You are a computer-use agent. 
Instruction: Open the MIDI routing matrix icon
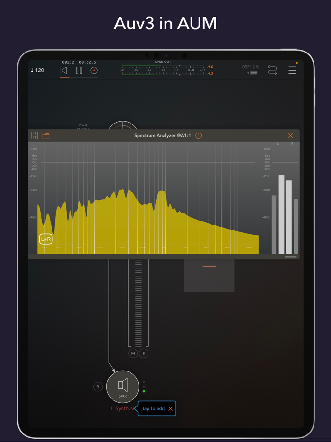[x=272, y=70]
